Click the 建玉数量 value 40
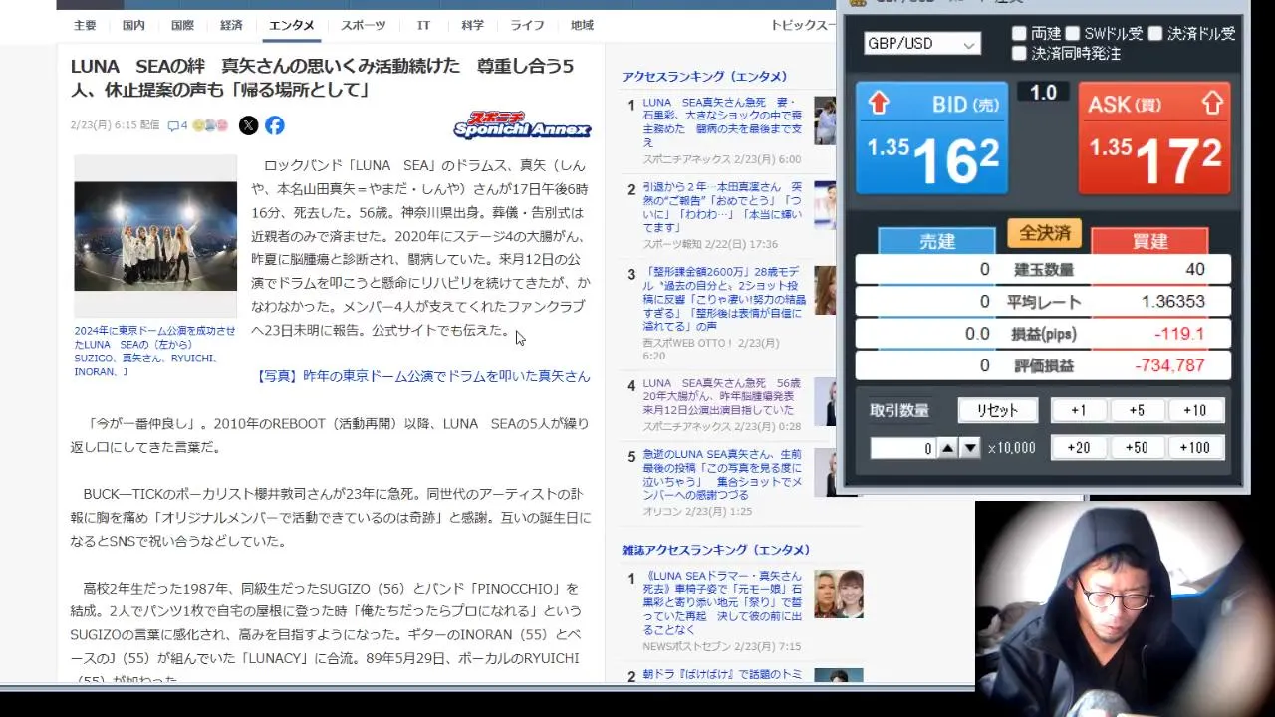The height and width of the screenshot is (717, 1275). click(x=1195, y=269)
